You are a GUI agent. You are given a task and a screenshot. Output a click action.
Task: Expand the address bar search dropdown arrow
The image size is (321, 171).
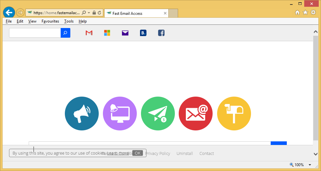click(89, 13)
